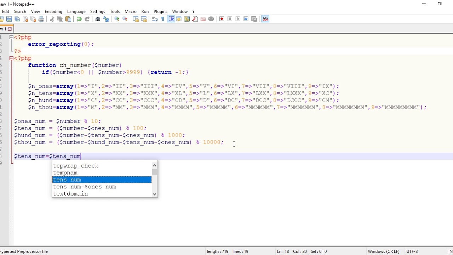Toggle synchronize horizontal scrolling
The height and width of the screenshot is (255, 453).
tap(144, 19)
